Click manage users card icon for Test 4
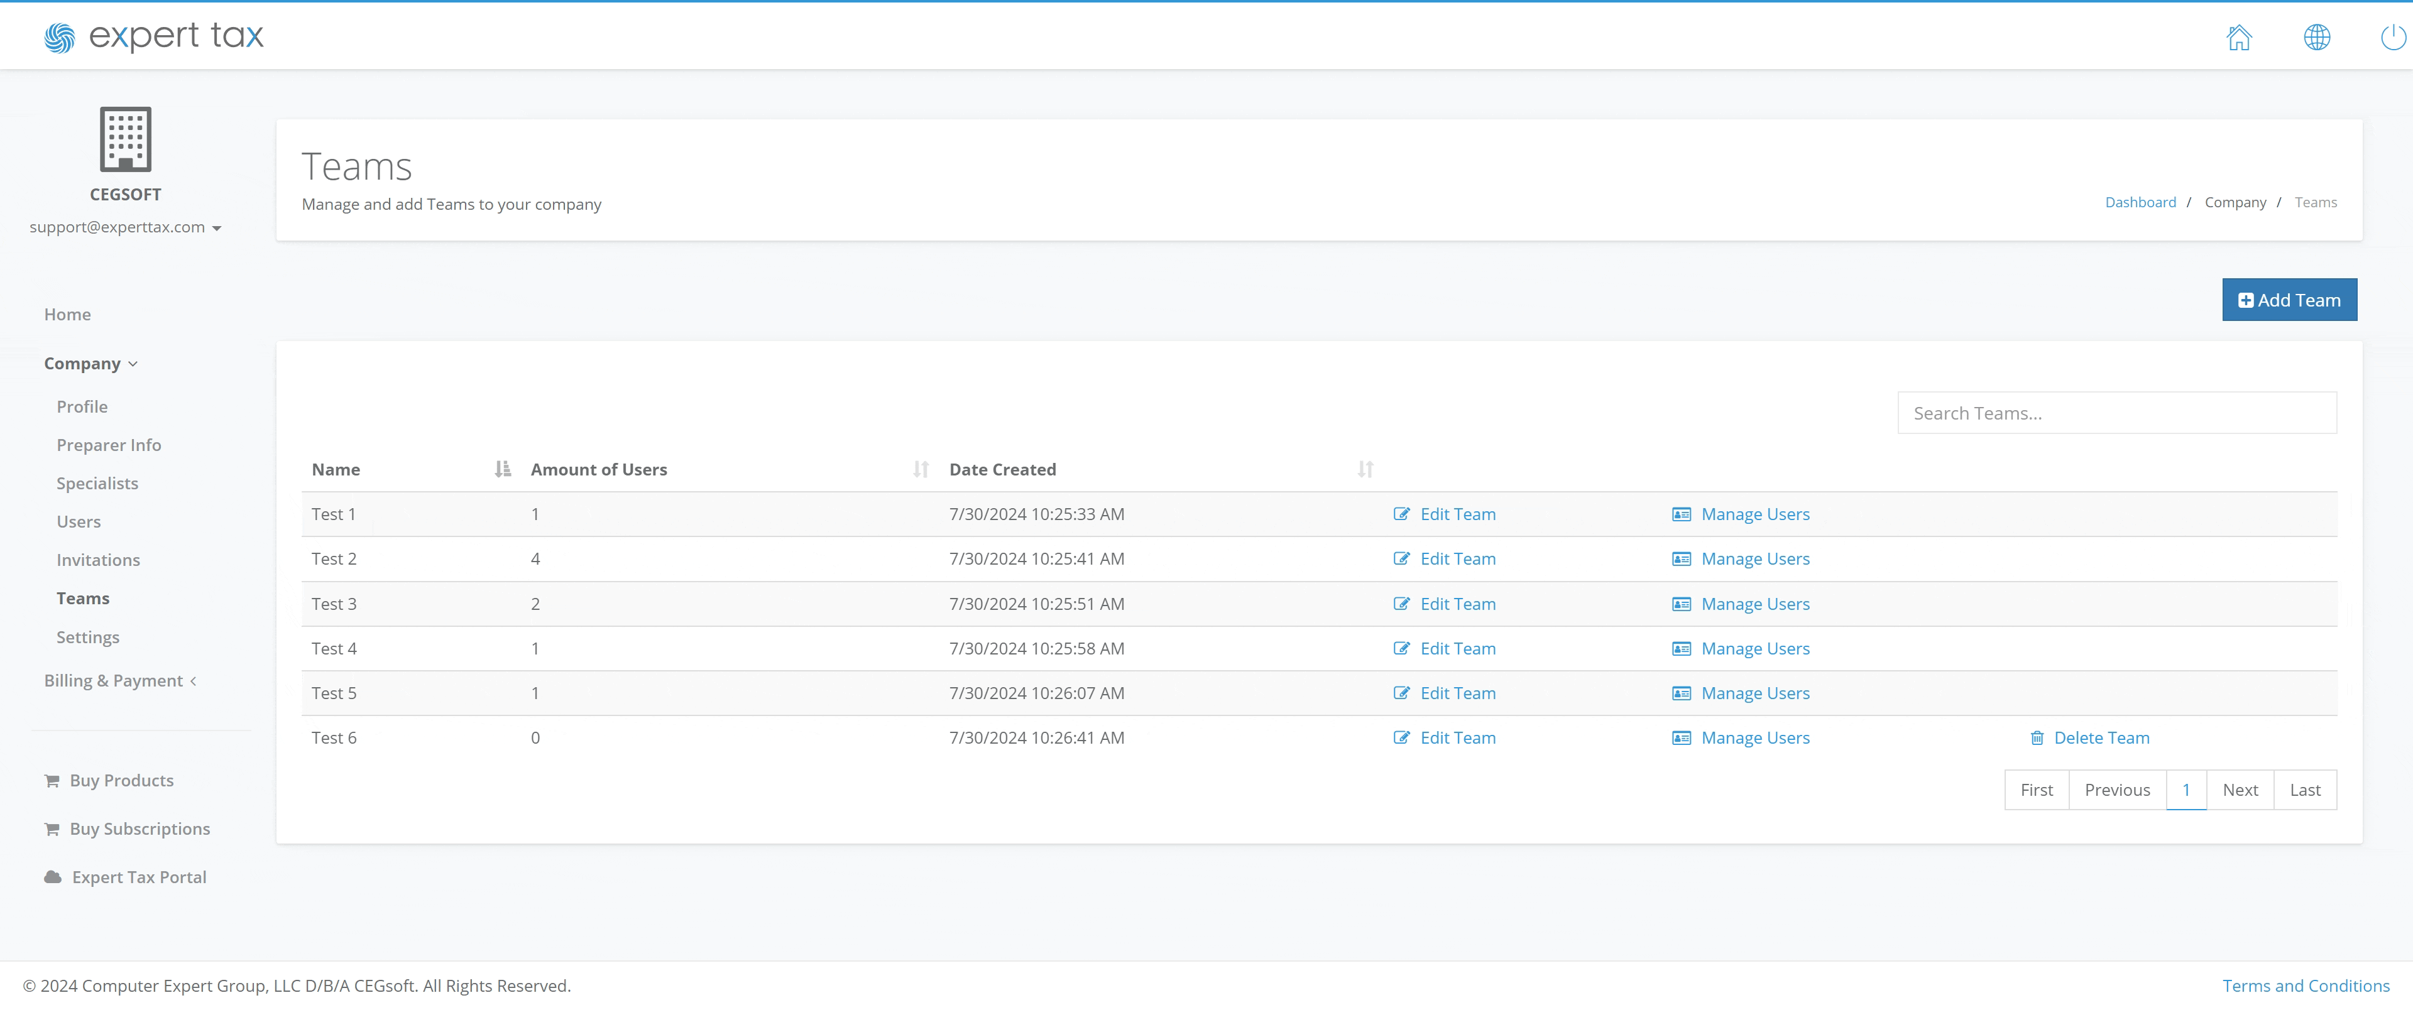This screenshot has width=2413, height=1010. coord(1682,649)
